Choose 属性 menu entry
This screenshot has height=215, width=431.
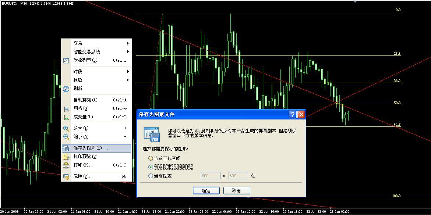(96, 177)
